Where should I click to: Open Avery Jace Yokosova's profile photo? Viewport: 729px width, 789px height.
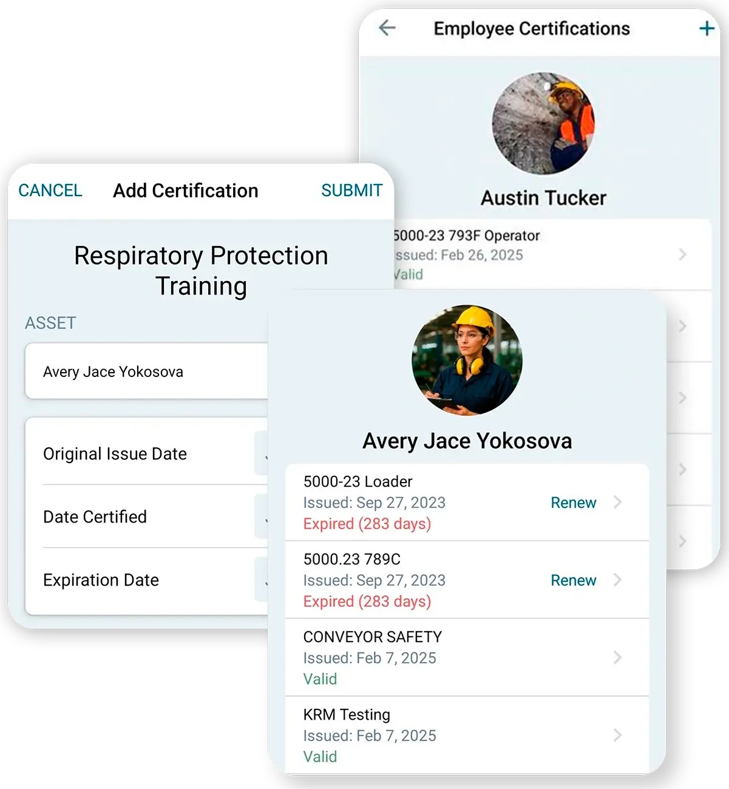pos(467,361)
